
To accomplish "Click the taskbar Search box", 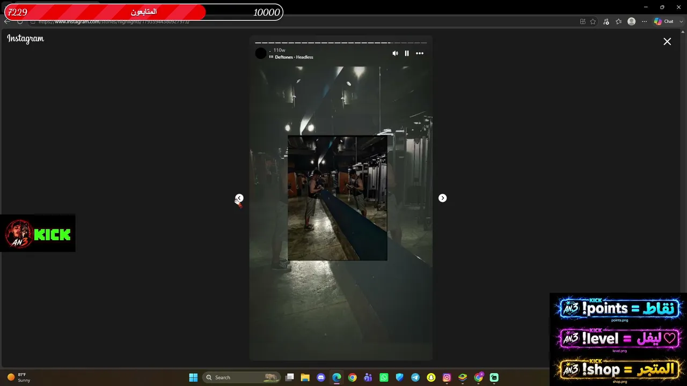I will [243, 377].
